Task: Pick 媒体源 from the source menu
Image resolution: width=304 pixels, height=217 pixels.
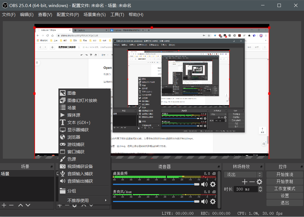Action: point(84,115)
